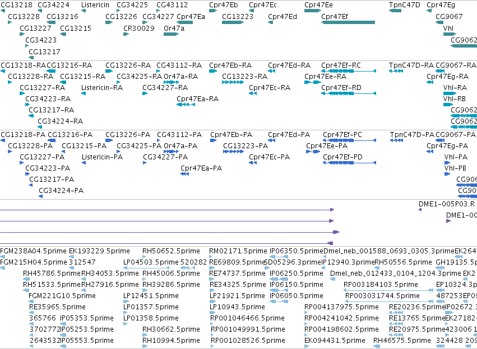Click the RH46575.5prime EST label
Viewport: 477px width, 349px height.
pyautogui.click(x=402, y=341)
